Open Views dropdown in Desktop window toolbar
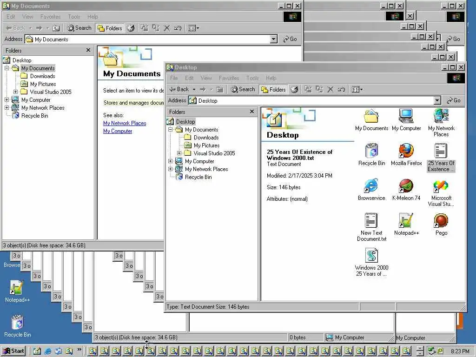Viewport: 476px width, 357px height. 357,89
